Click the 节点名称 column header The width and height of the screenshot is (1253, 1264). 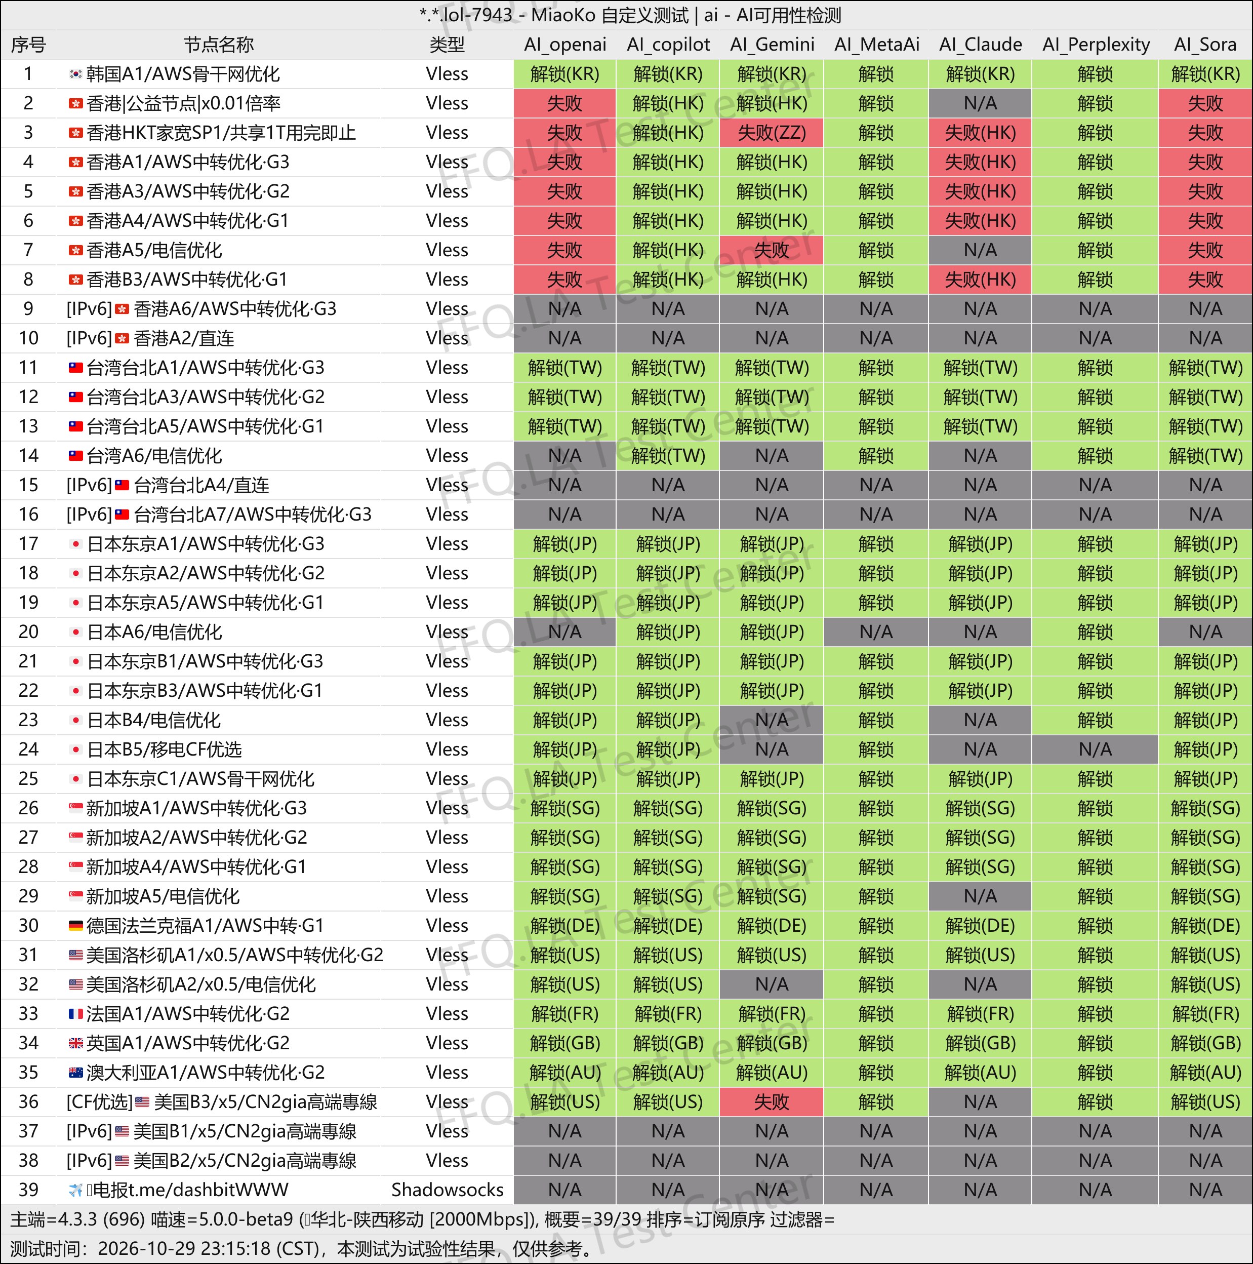(x=218, y=45)
